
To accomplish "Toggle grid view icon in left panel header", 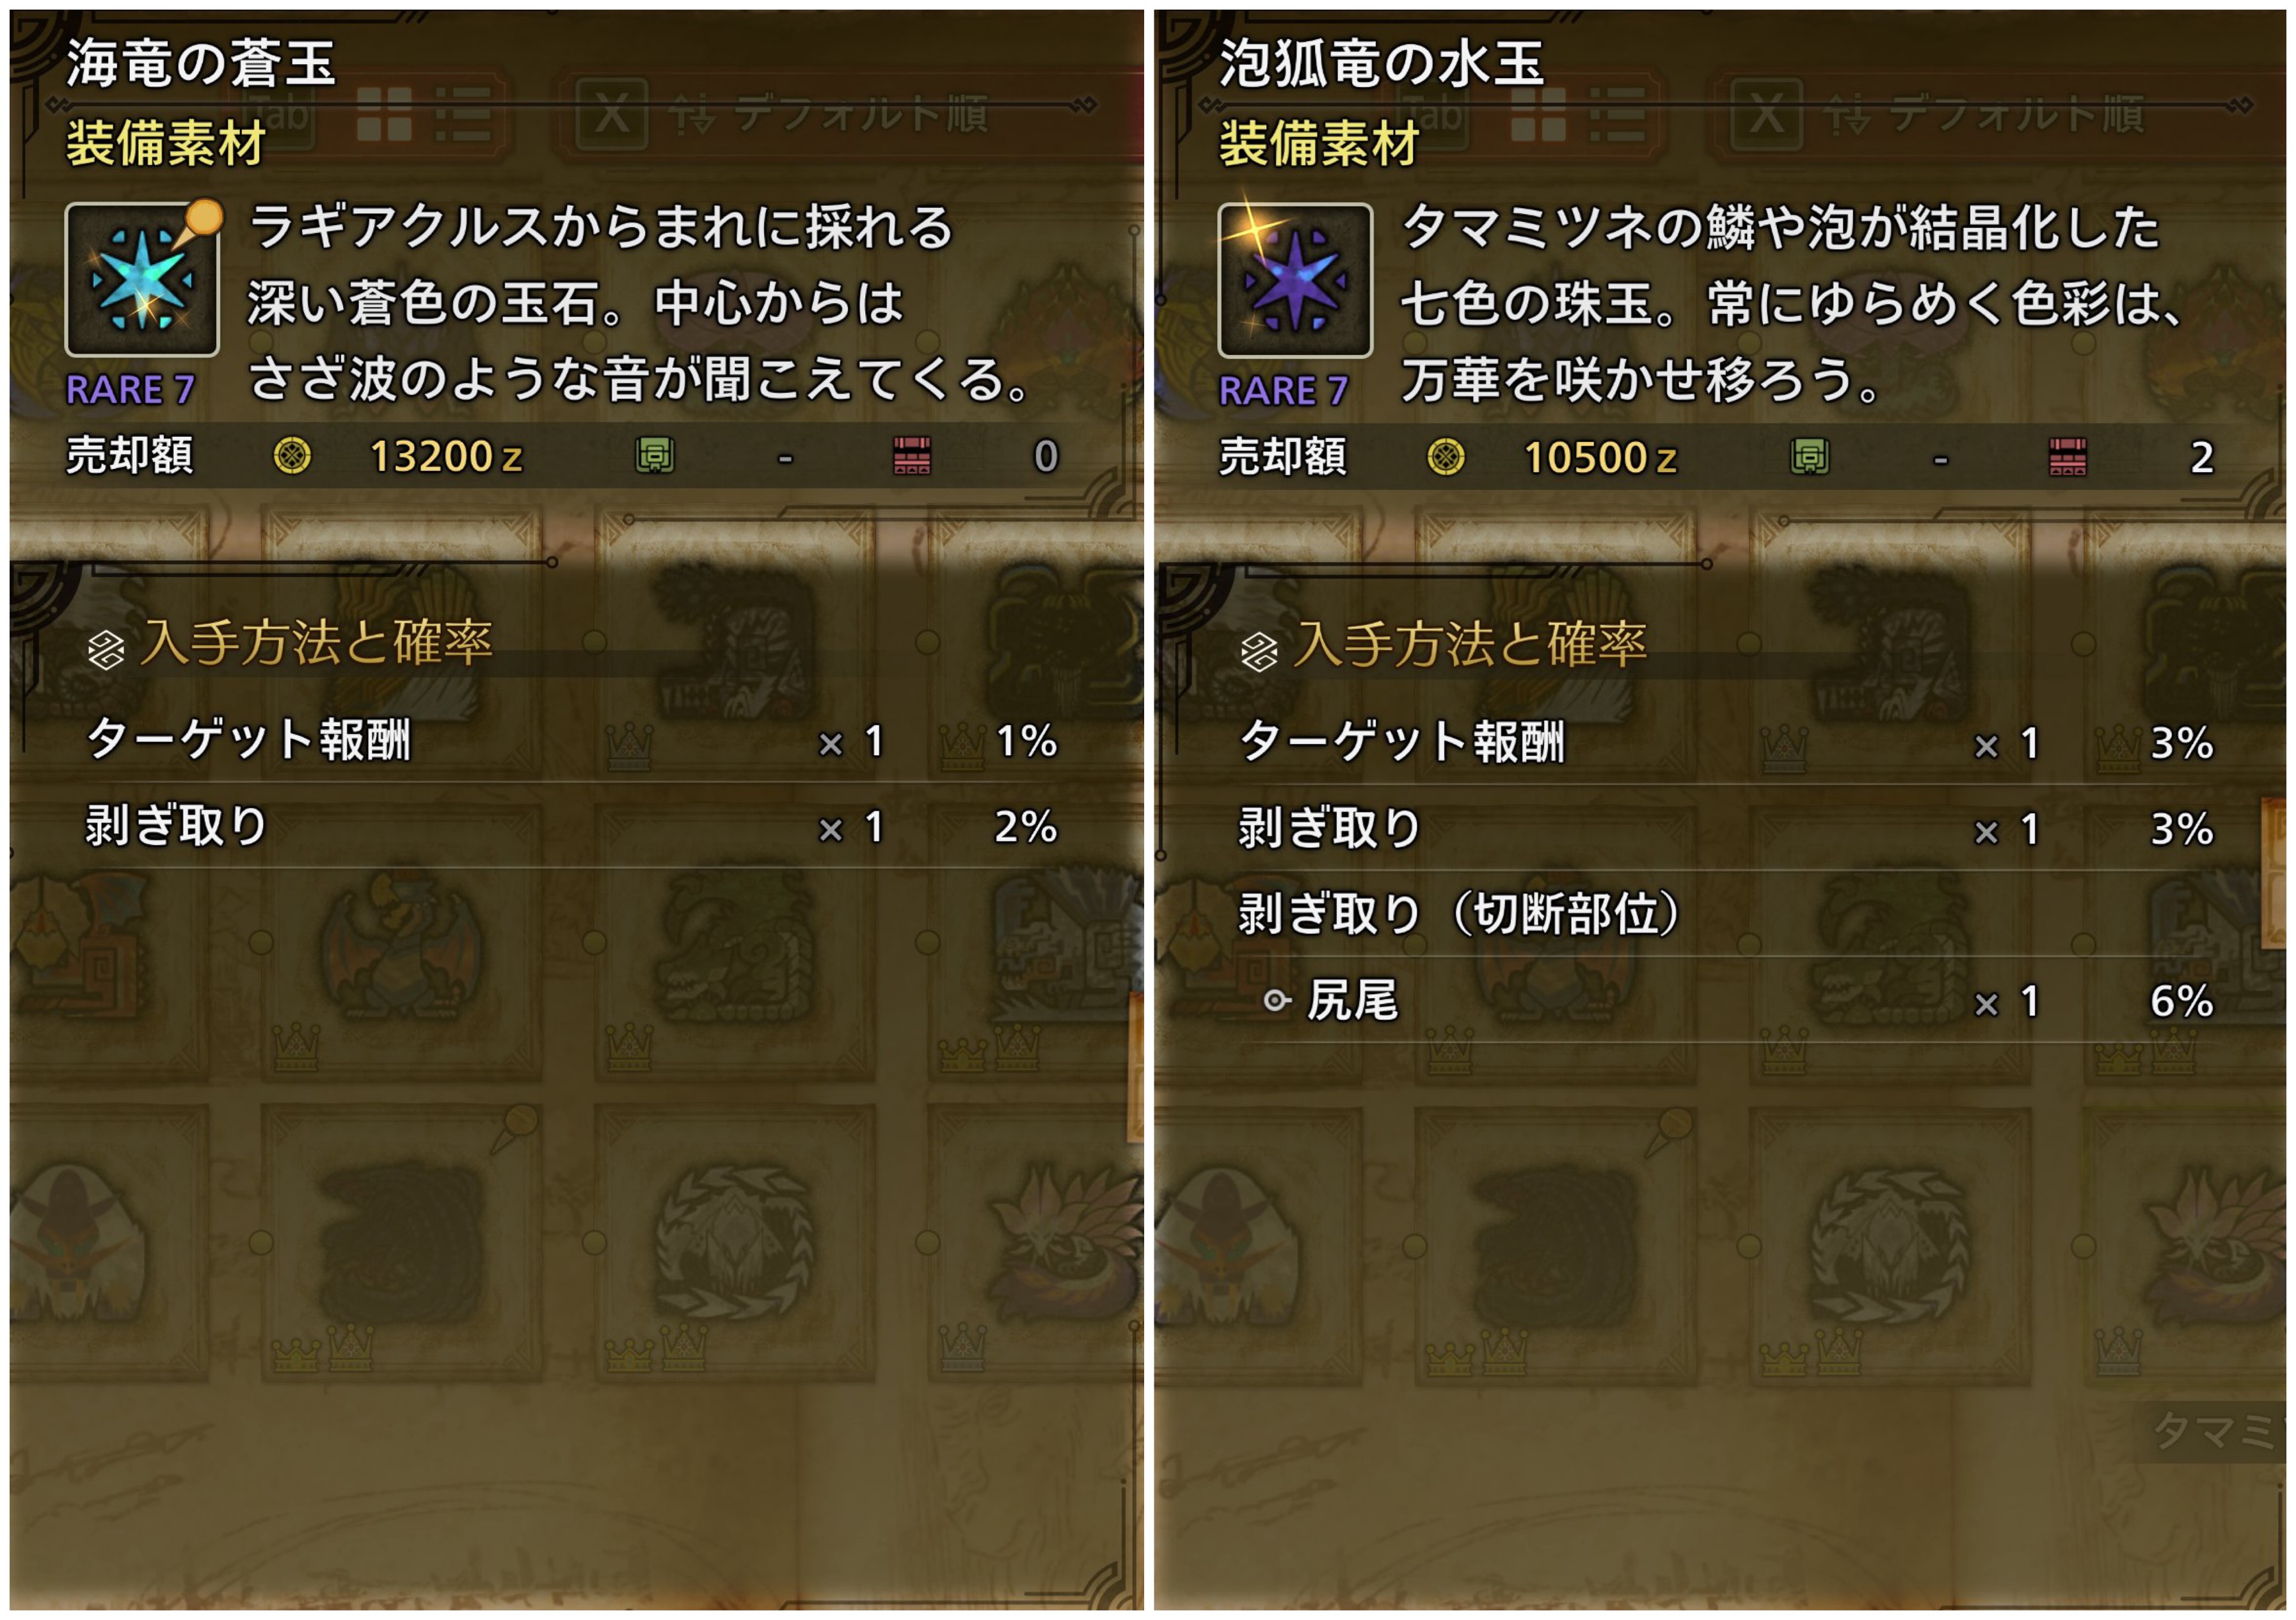I will point(384,115).
